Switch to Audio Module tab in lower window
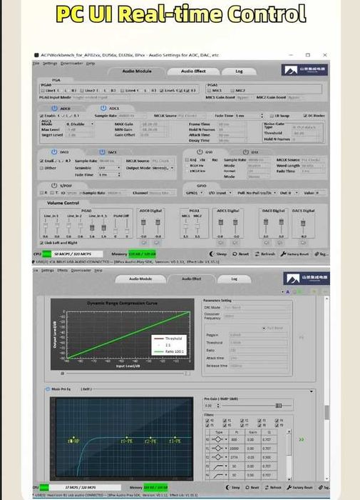 pyautogui.click(x=140, y=279)
